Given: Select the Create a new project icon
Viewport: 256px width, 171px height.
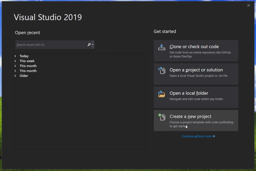Looking at the screenshot, I should click(x=162, y=117).
